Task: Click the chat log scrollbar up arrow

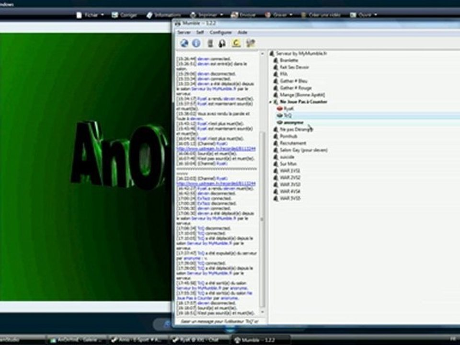Action: click(x=262, y=54)
